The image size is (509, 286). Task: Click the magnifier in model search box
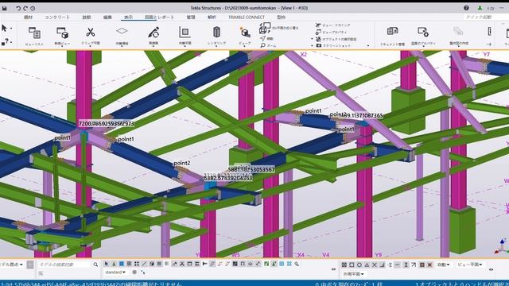pos(95,265)
